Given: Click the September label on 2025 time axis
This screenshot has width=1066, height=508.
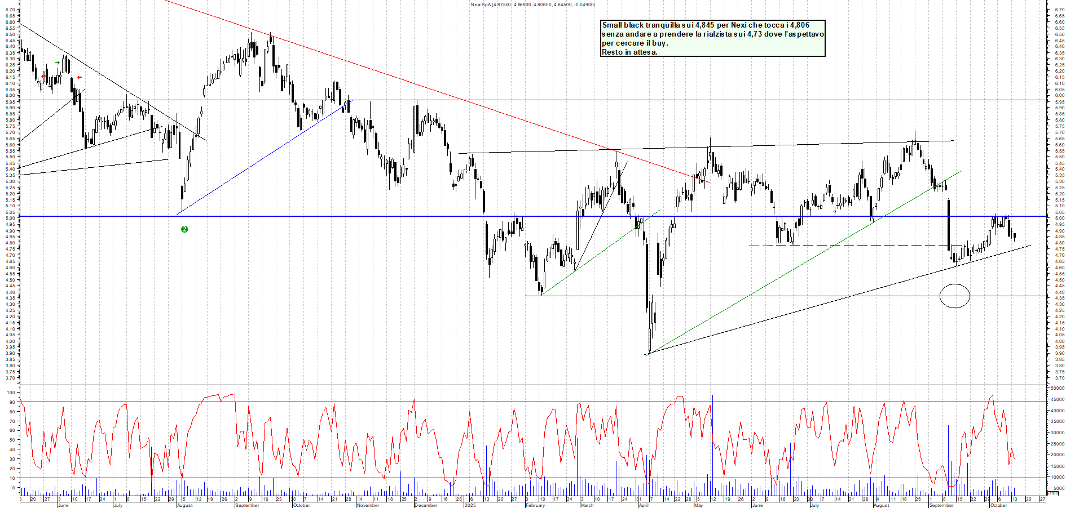Looking at the screenshot, I should pyautogui.click(x=941, y=505).
